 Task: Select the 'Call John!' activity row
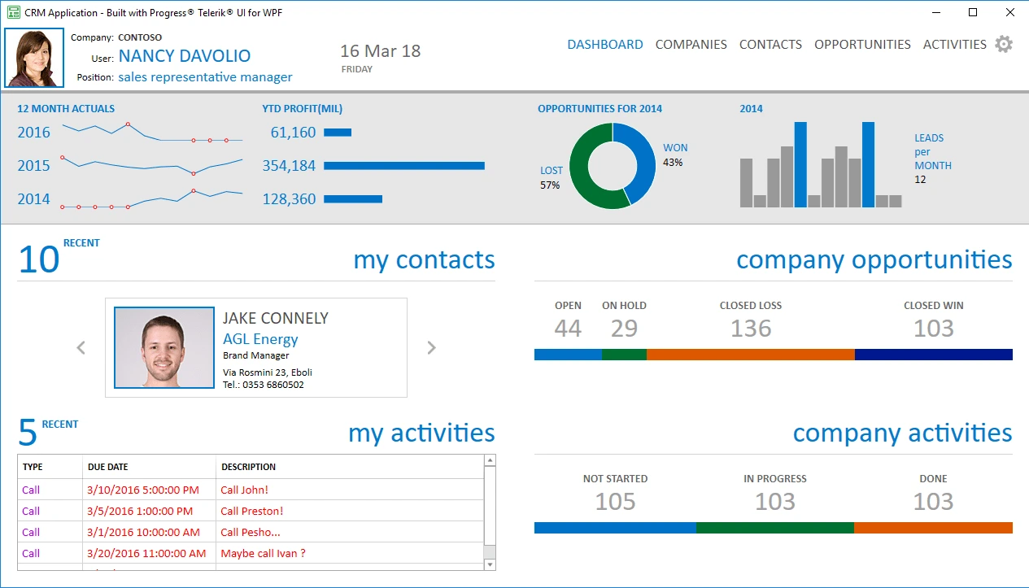click(244, 490)
